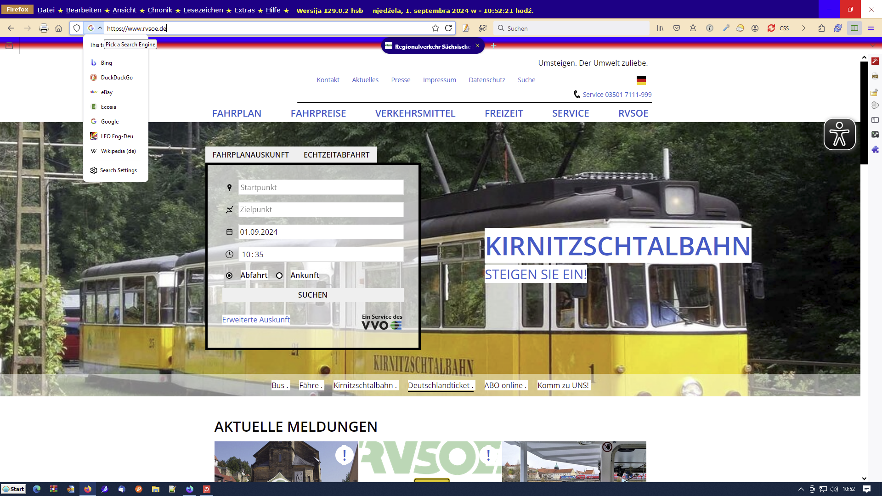Open the Erweiterte Auskunft link
Image resolution: width=882 pixels, height=496 pixels.
(x=256, y=320)
